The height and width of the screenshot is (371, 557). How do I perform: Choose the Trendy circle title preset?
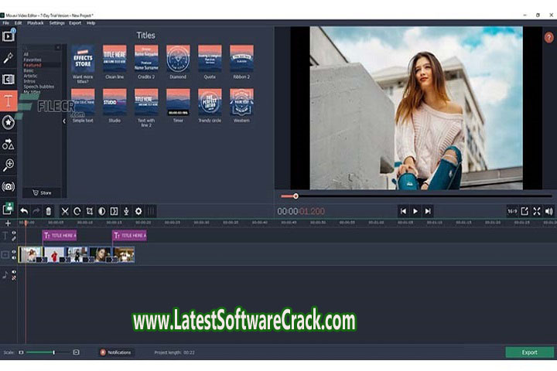(x=210, y=105)
